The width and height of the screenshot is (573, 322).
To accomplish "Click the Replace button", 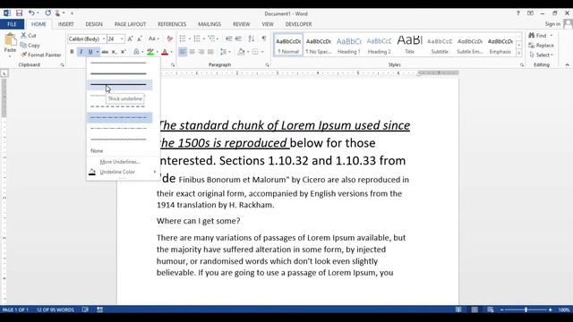I will (541, 46).
